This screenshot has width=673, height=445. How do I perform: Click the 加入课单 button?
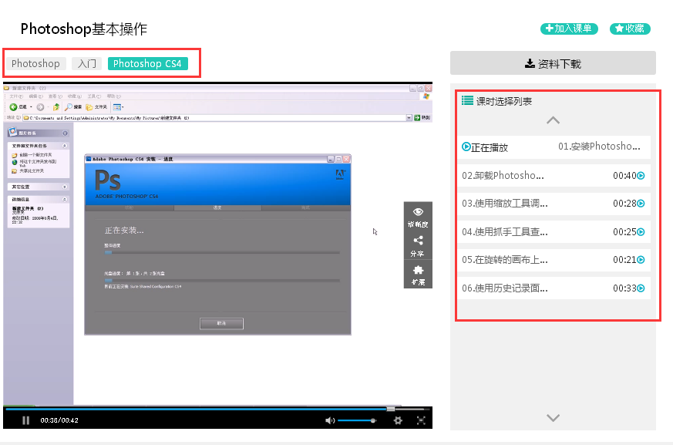(x=569, y=29)
